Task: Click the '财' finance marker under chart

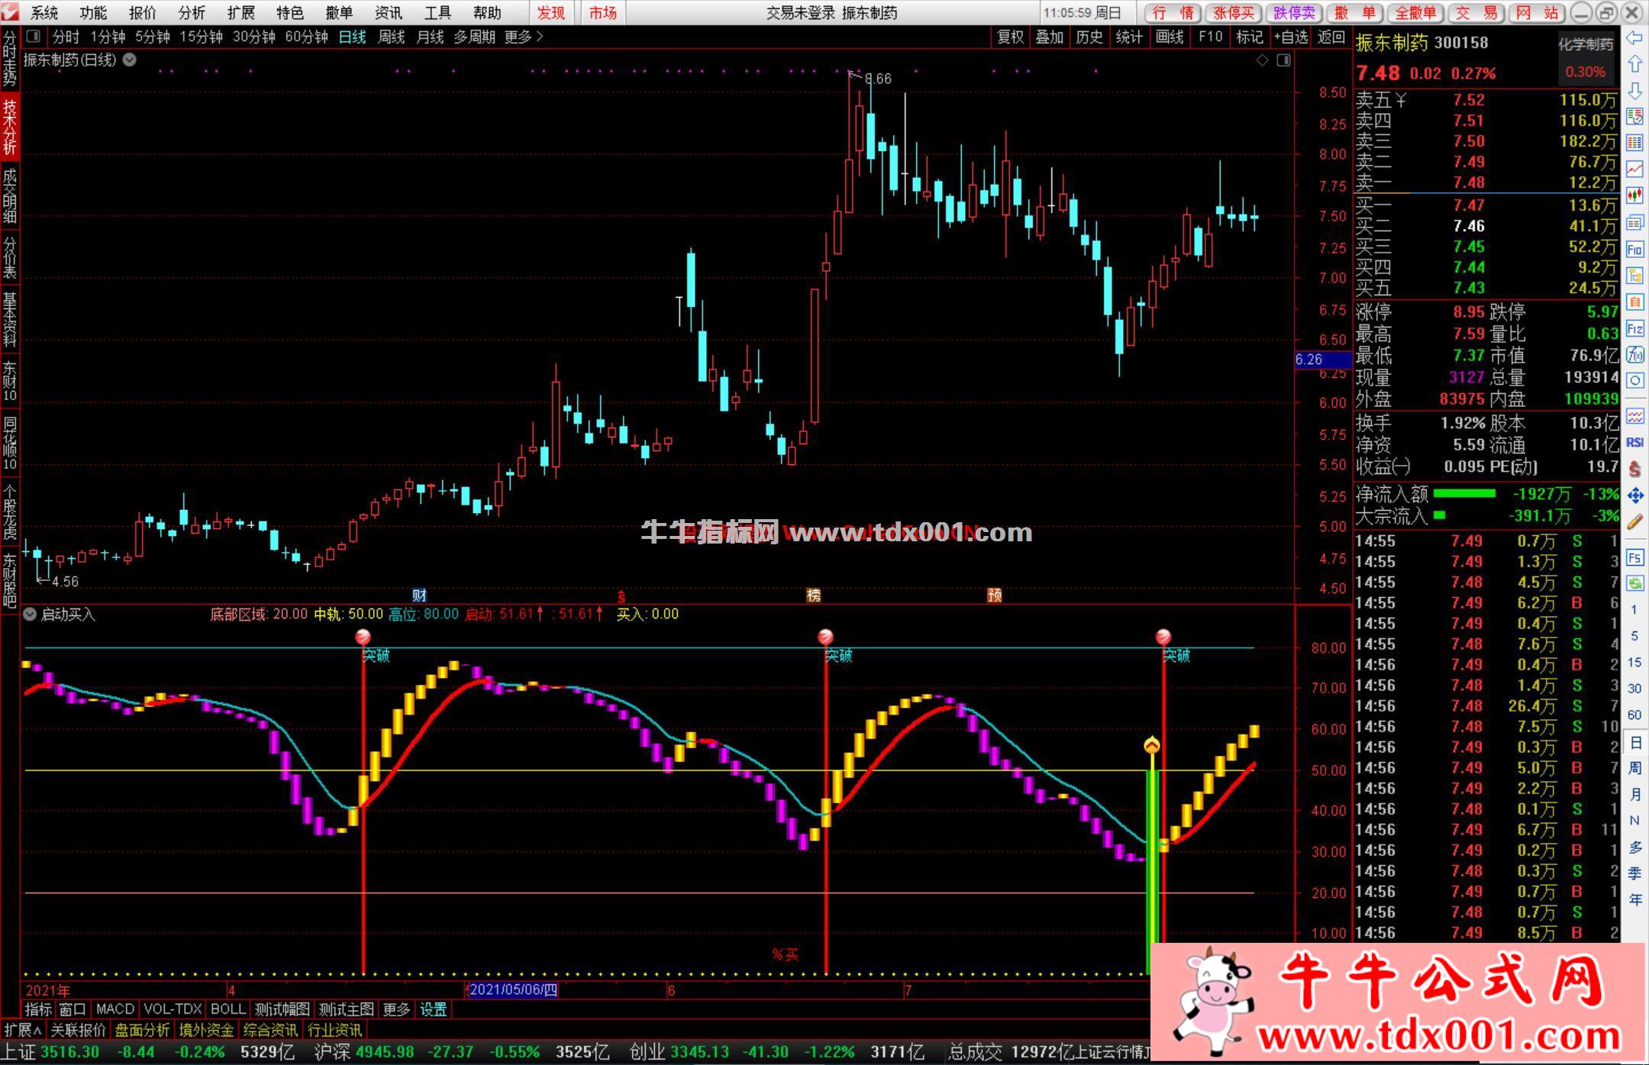Action: [x=419, y=595]
